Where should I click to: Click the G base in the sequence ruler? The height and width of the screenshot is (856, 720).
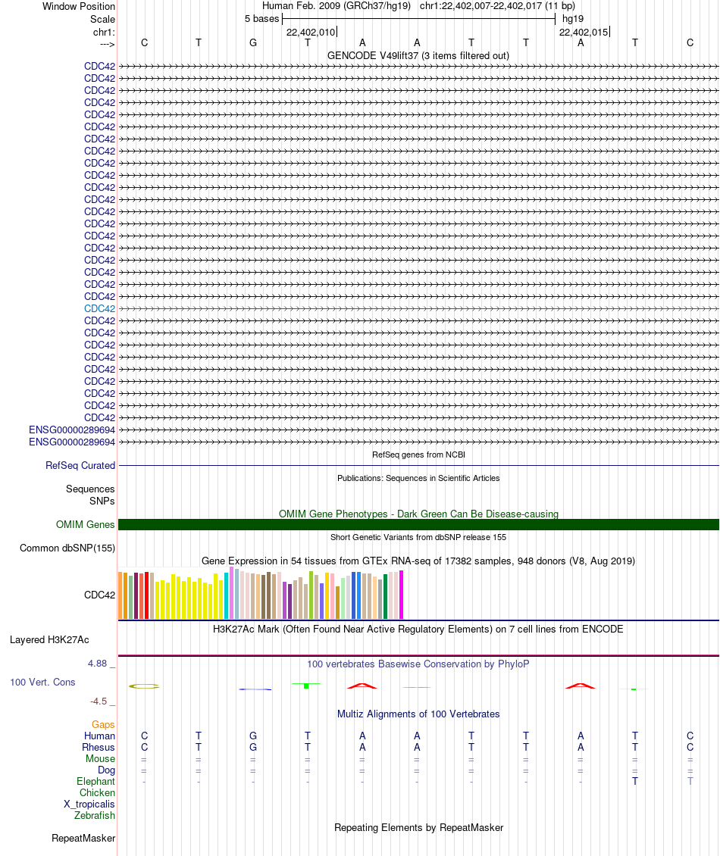(x=253, y=42)
